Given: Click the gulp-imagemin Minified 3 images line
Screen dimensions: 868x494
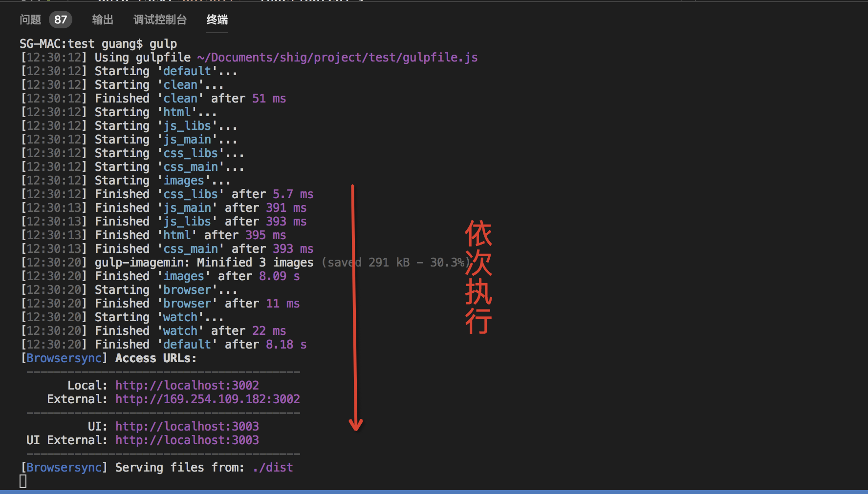Looking at the screenshot, I should tap(245, 263).
